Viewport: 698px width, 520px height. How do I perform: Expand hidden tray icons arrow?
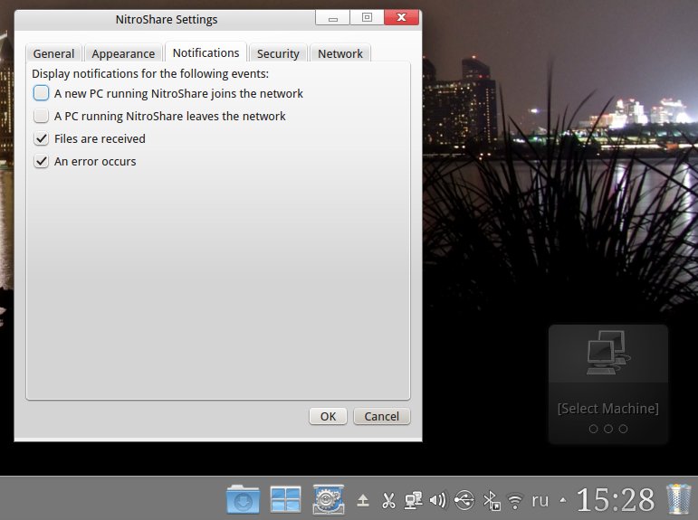pyautogui.click(x=563, y=500)
